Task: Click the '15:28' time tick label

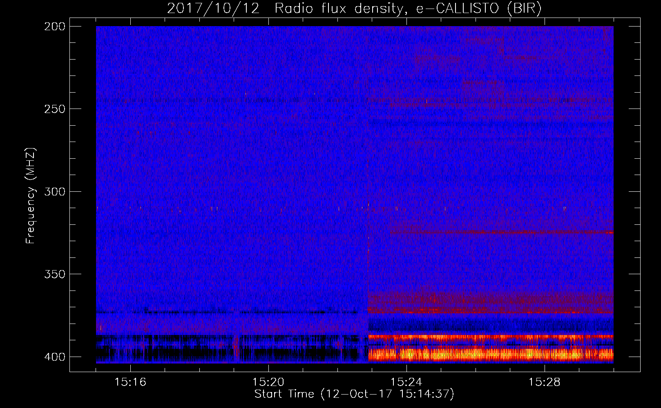Action: pyautogui.click(x=545, y=382)
